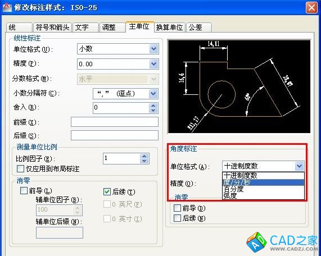Close the Modify Dimension Style dialog
Screen dimensions: 321x256
click(x=312, y=8)
